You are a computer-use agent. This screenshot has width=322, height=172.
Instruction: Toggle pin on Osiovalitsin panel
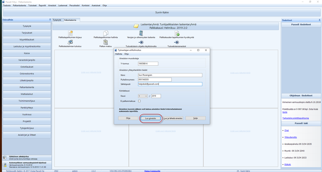(50, 20)
